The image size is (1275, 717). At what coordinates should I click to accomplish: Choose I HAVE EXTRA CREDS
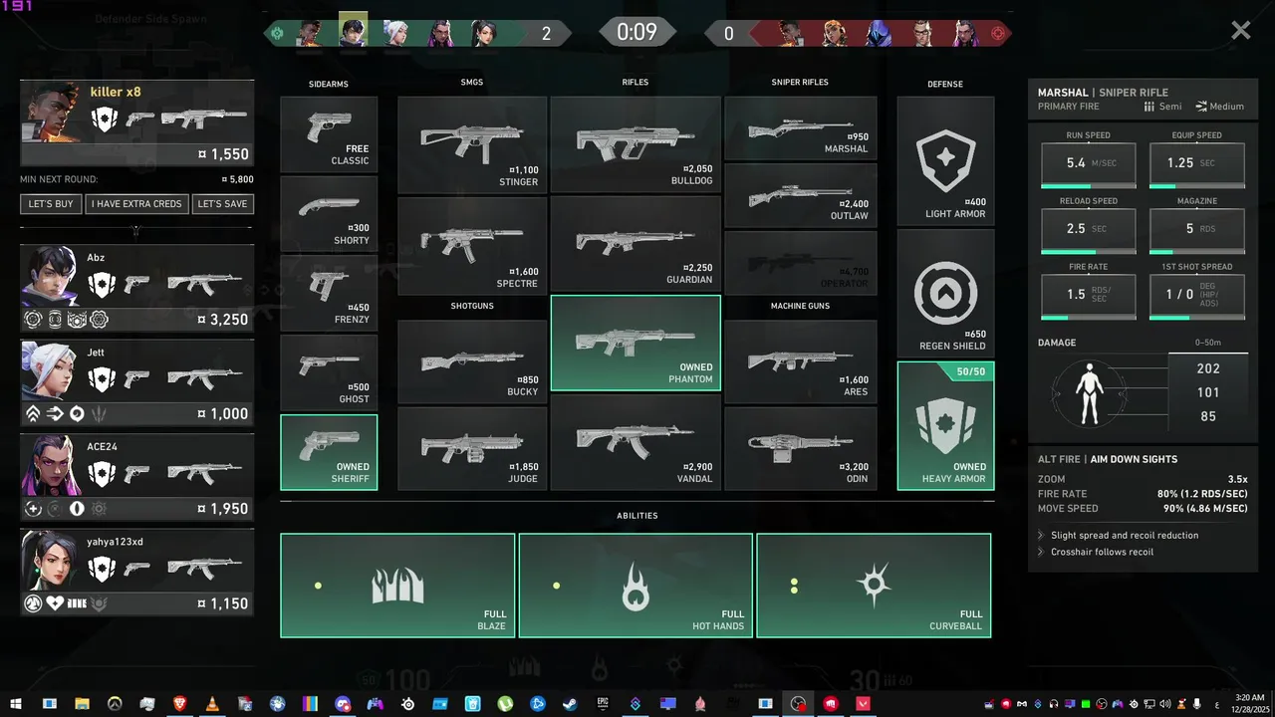click(x=136, y=204)
